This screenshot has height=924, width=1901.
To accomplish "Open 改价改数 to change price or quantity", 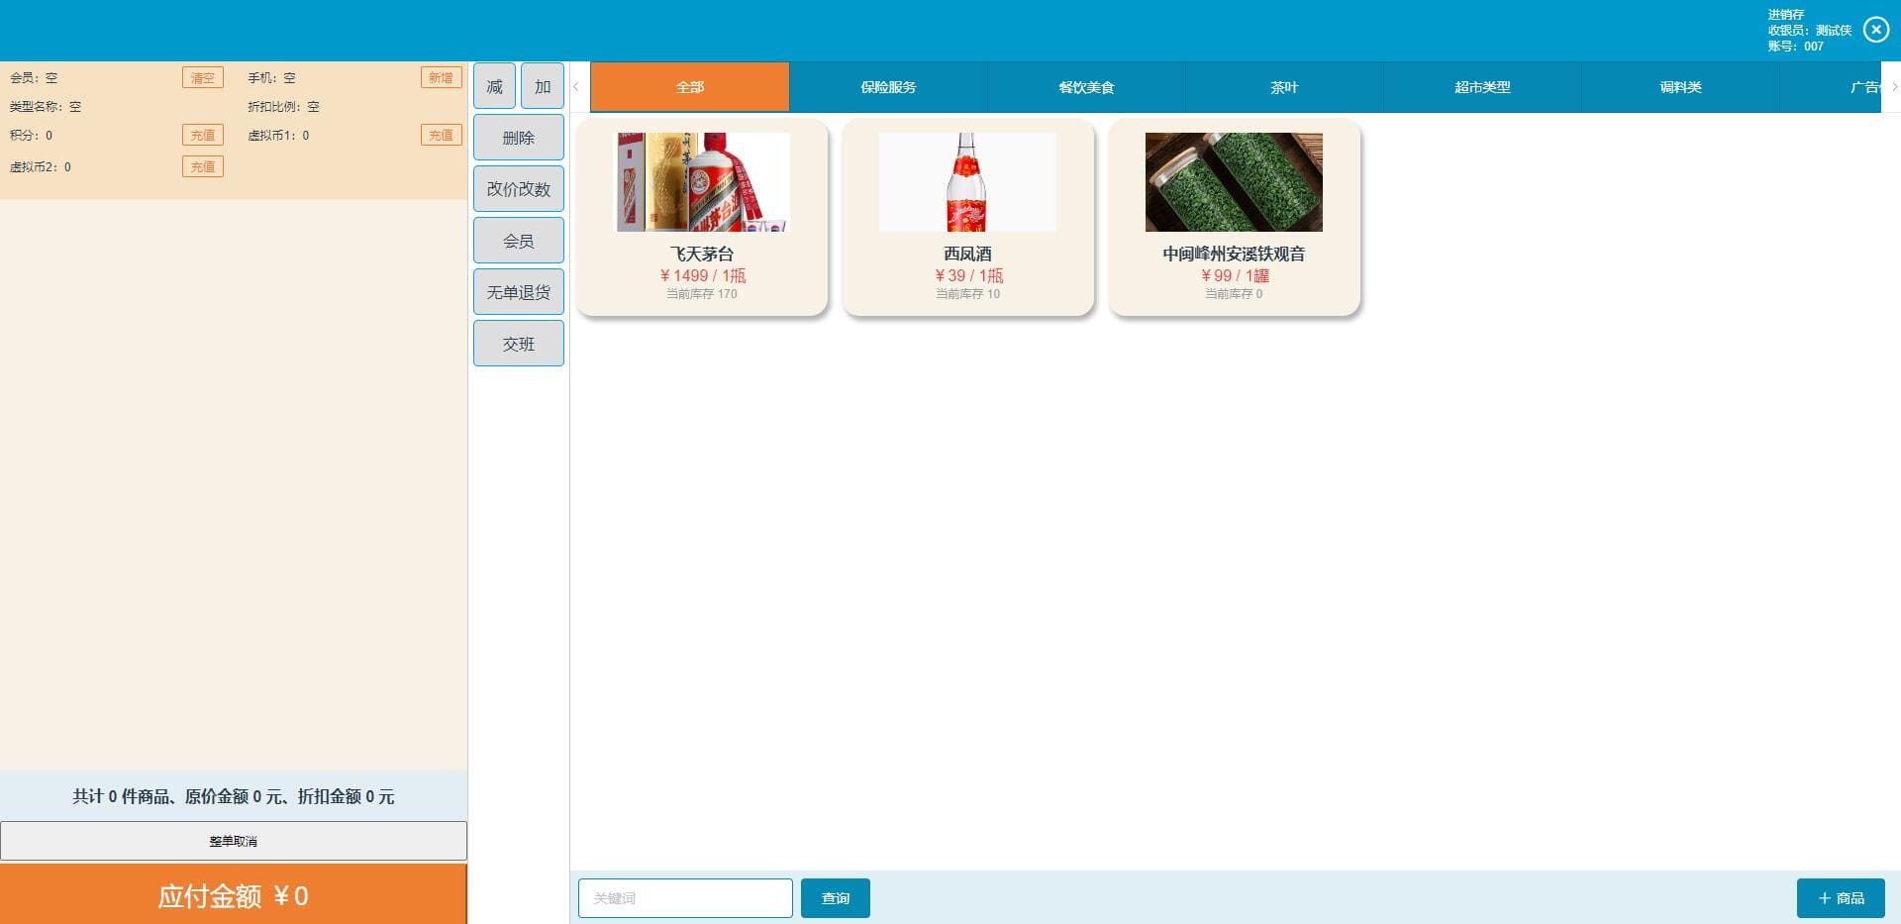I will pyautogui.click(x=519, y=189).
